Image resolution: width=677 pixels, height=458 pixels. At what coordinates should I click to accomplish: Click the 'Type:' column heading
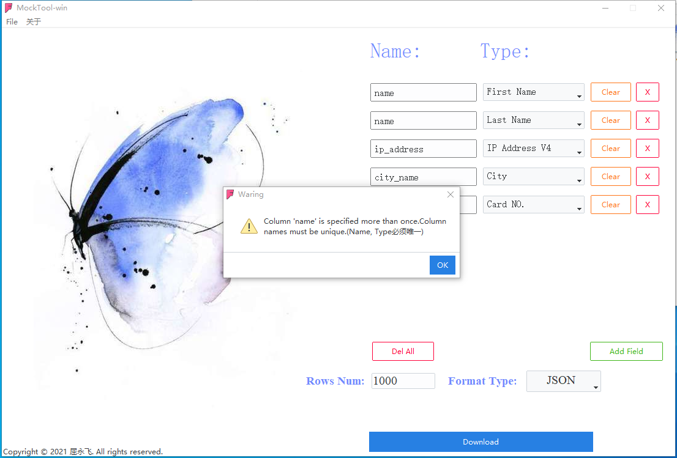(x=505, y=51)
